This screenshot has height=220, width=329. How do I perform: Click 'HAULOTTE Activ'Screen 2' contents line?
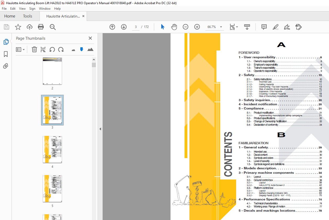coord(284,185)
